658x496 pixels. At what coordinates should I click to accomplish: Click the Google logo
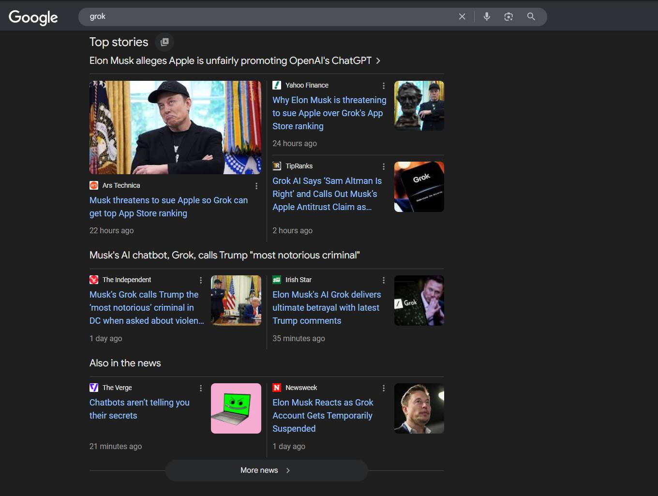[x=33, y=17]
